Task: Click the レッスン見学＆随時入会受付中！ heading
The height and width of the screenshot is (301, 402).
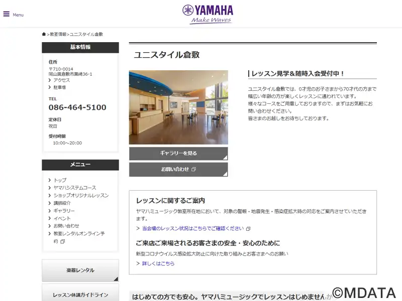Action: click(297, 74)
